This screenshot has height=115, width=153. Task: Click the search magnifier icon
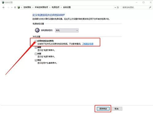(150, 7)
